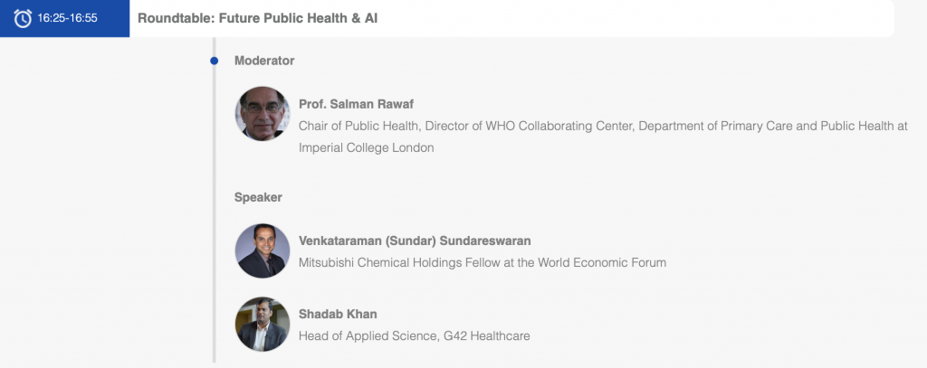Click the Shadab Khan name link
The width and height of the screenshot is (927, 368).
338,315
